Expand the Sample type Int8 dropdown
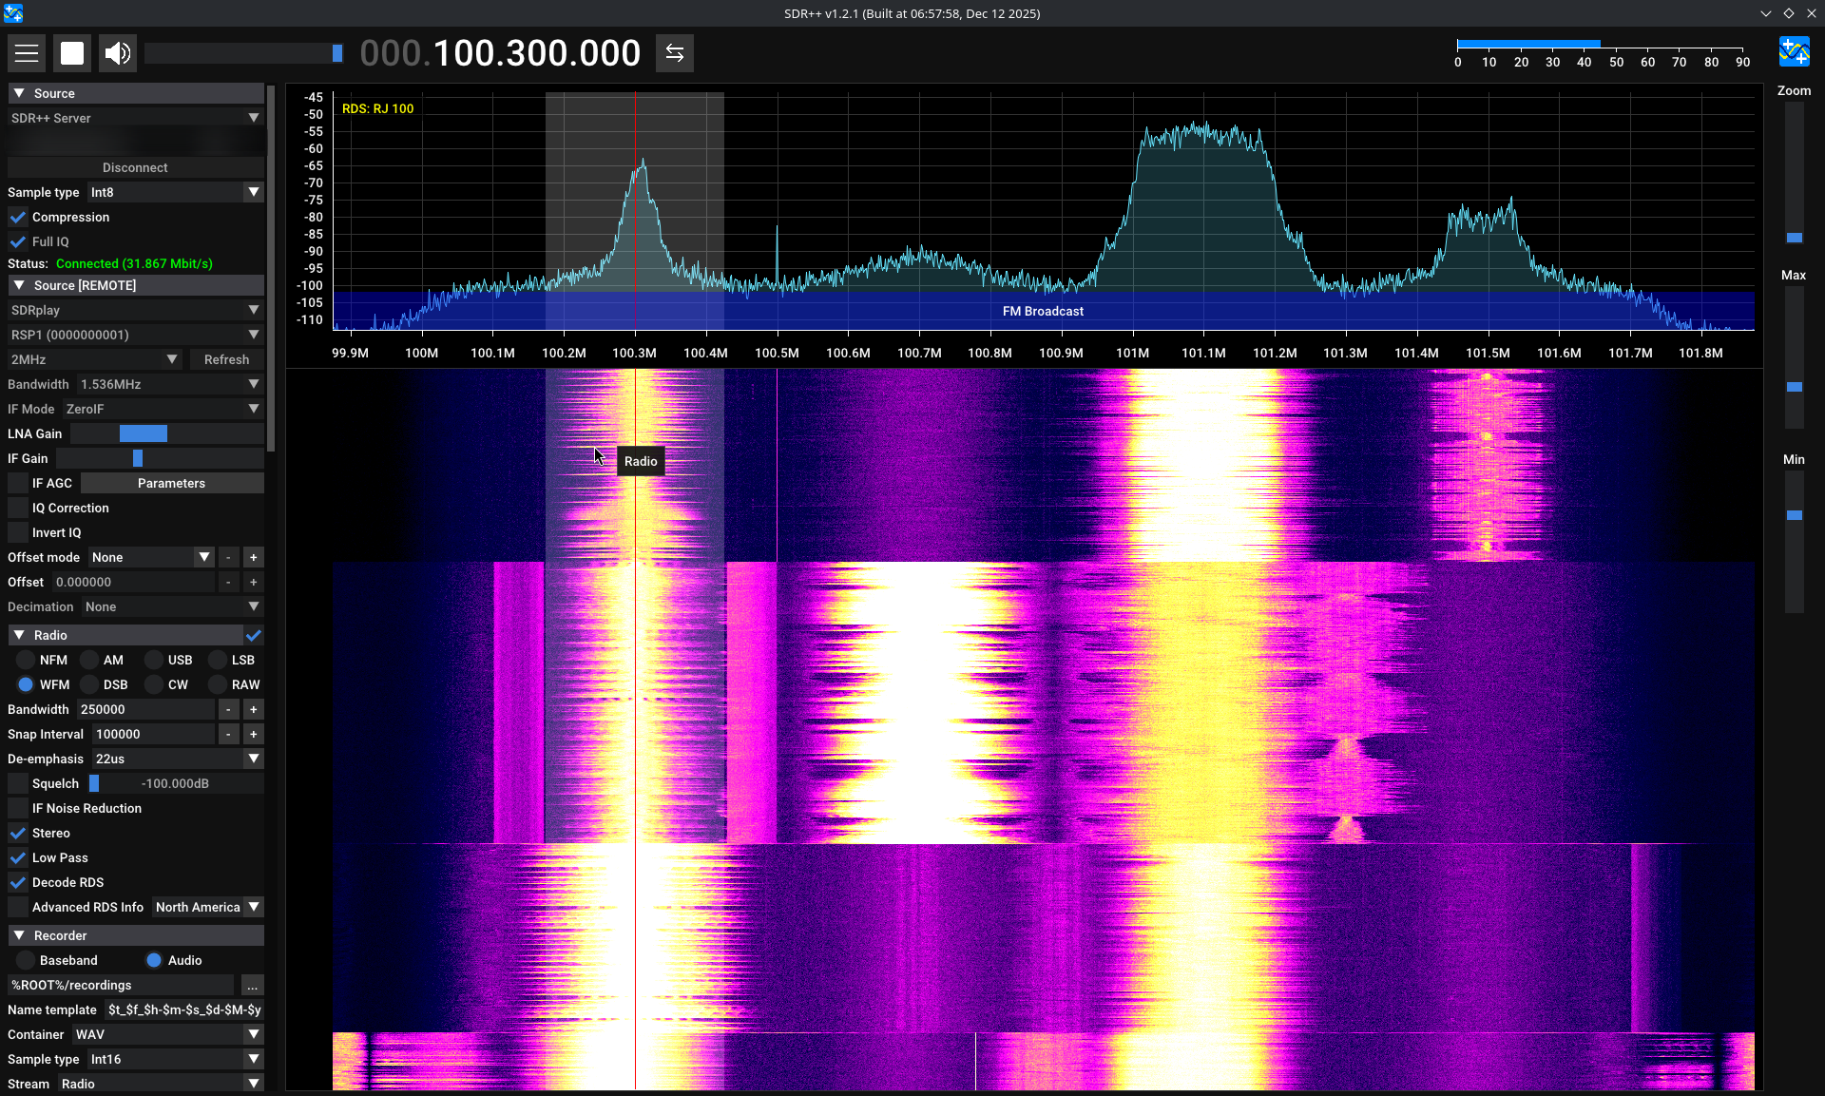The width and height of the screenshot is (1825, 1096). tap(176, 192)
